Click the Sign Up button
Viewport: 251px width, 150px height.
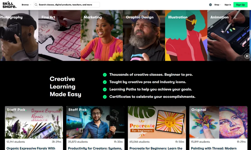(x=240, y=5)
